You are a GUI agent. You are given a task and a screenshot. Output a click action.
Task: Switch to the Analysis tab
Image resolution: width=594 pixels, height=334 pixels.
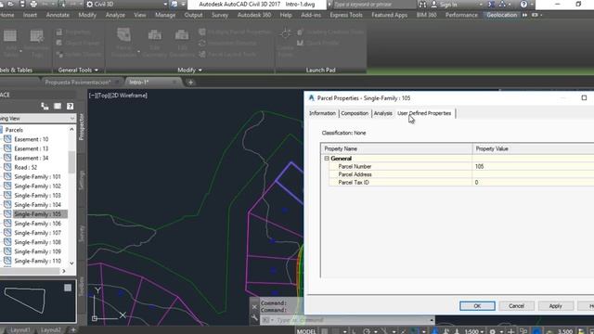click(383, 113)
